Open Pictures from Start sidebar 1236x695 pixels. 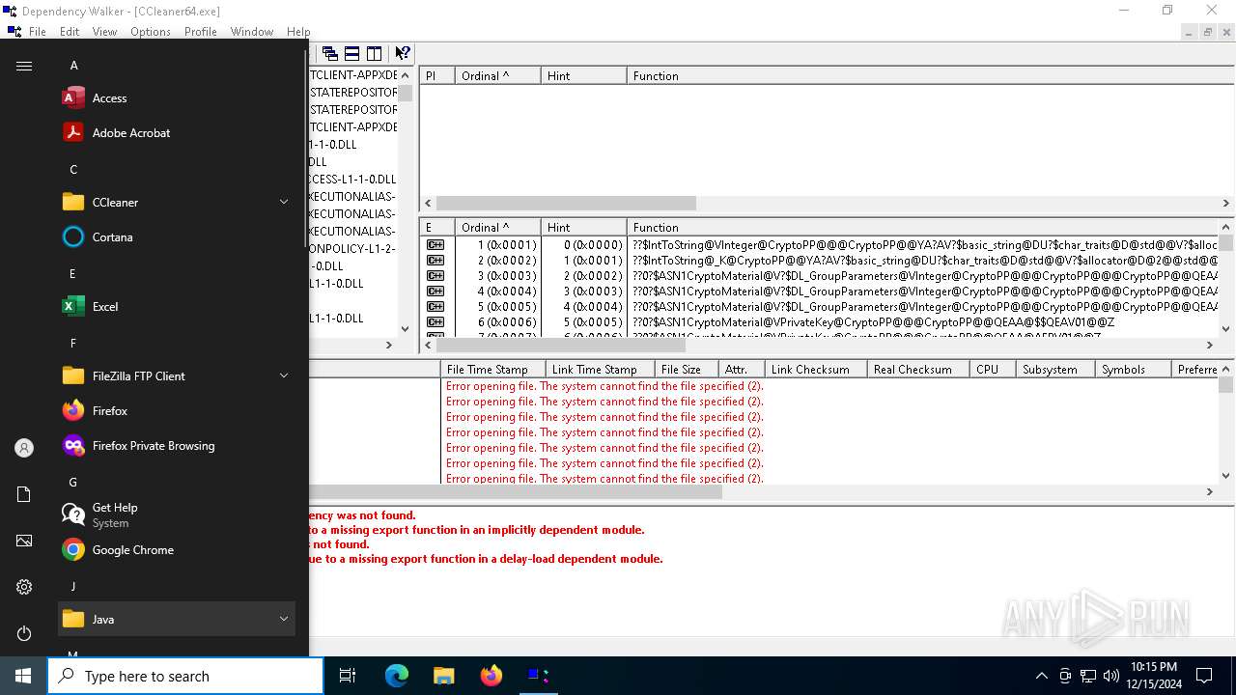[24, 541]
